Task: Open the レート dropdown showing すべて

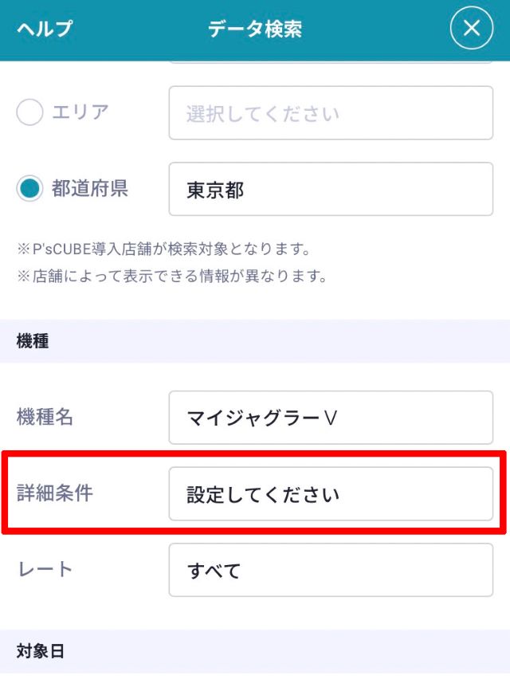Action: 331,570
